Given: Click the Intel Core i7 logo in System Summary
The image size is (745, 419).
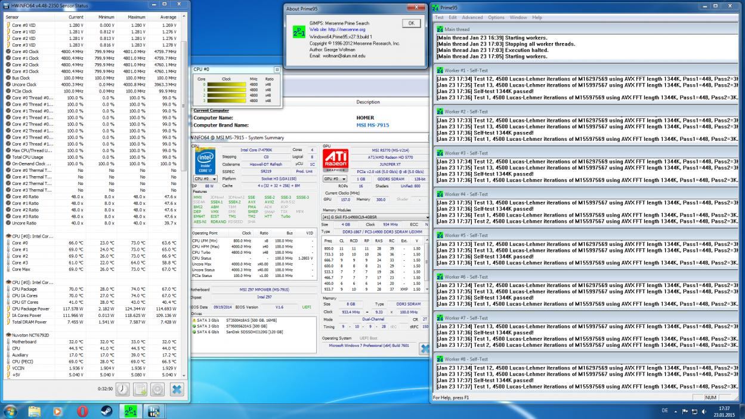Looking at the screenshot, I should pyautogui.click(x=205, y=161).
